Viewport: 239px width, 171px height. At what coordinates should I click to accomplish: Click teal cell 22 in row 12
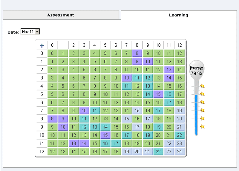click(158, 152)
